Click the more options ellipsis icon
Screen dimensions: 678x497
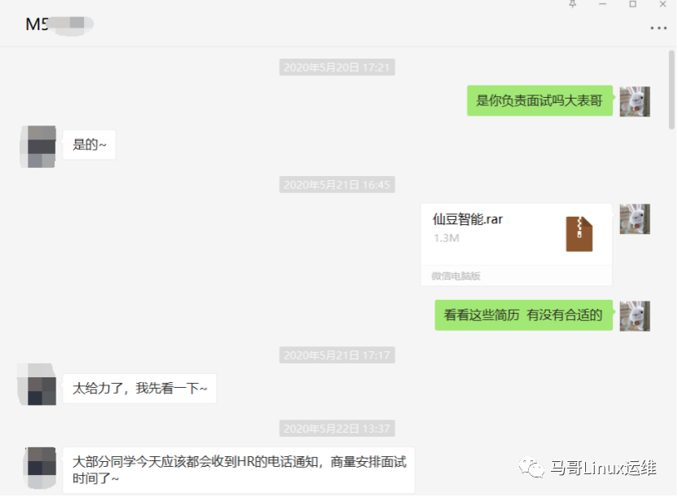coord(658,28)
